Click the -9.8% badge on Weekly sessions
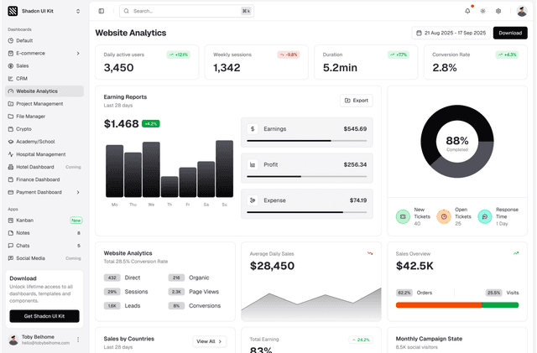 [x=289, y=55]
